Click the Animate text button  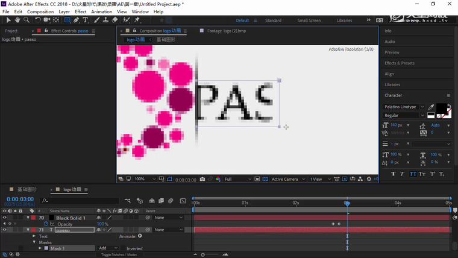pyautogui.click(x=140, y=236)
